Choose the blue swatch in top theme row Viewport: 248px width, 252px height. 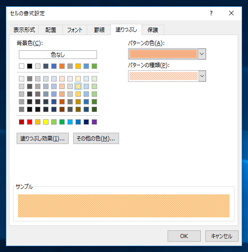point(54,66)
